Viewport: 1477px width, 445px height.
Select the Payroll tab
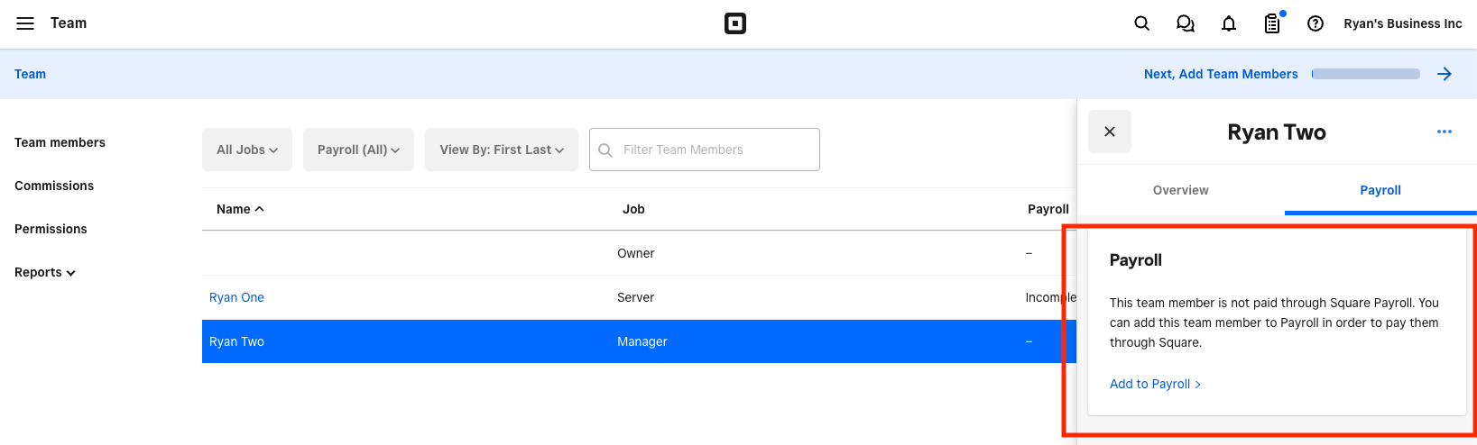tap(1380, 190)
